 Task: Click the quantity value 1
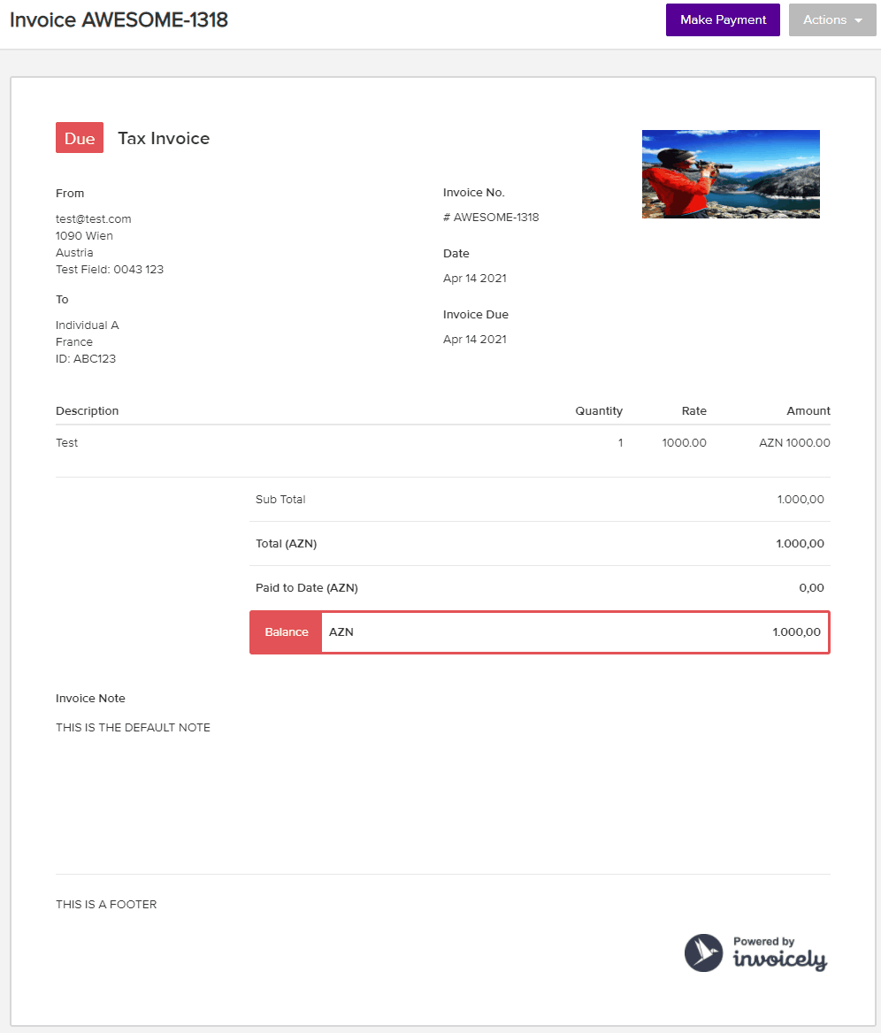[x=620, y=443]
